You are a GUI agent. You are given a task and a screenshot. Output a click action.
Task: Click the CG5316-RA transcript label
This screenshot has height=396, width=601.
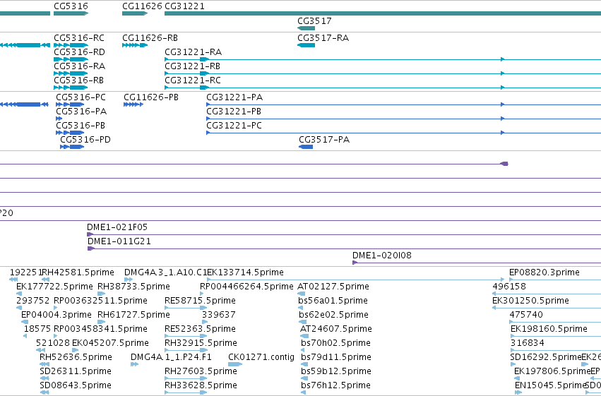(x=79, y=66)
